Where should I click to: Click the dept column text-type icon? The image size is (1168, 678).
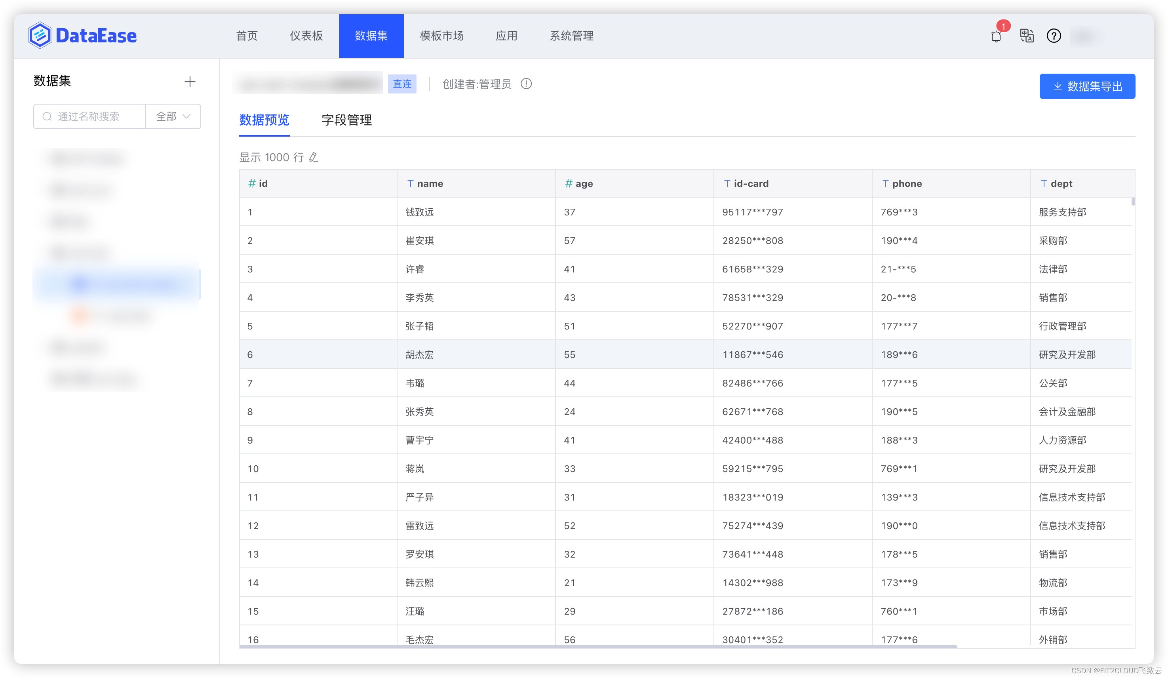point(1044,184)
